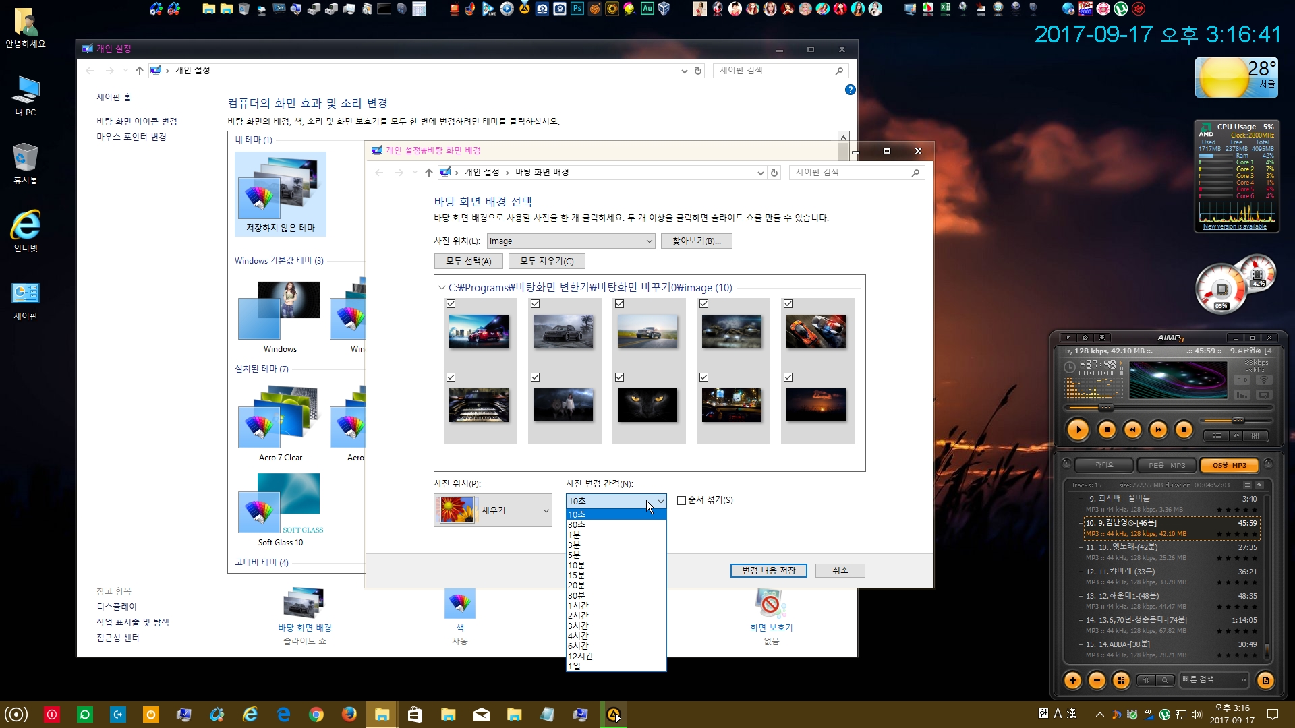
Task: Click Chrome icon in the taskbar
Action: (x=316, y=715)
